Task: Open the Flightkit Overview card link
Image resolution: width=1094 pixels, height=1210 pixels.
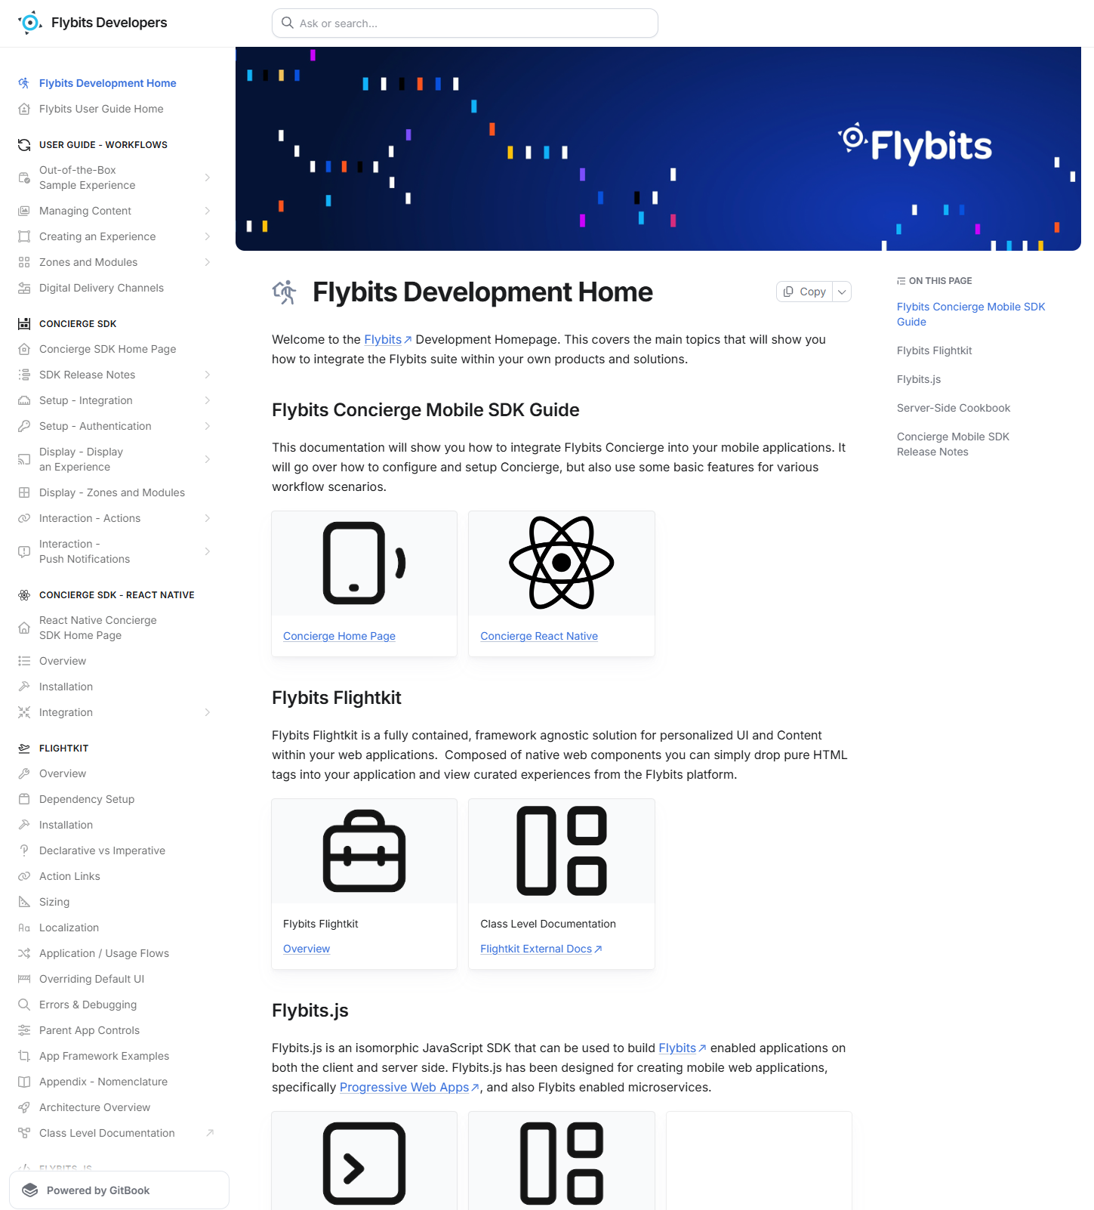Action: [x=307, y=949]
